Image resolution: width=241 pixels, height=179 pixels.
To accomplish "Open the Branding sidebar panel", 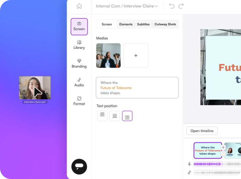I will 79,64.
